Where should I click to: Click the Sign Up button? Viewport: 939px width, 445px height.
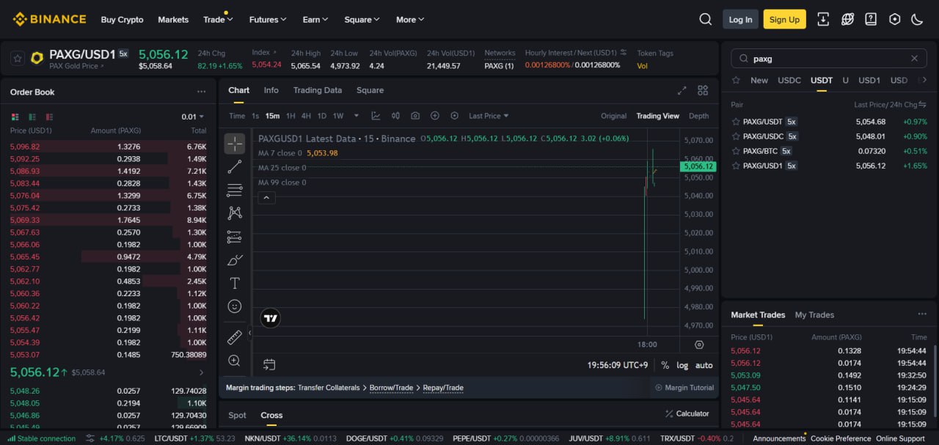(x=784, y=20)
